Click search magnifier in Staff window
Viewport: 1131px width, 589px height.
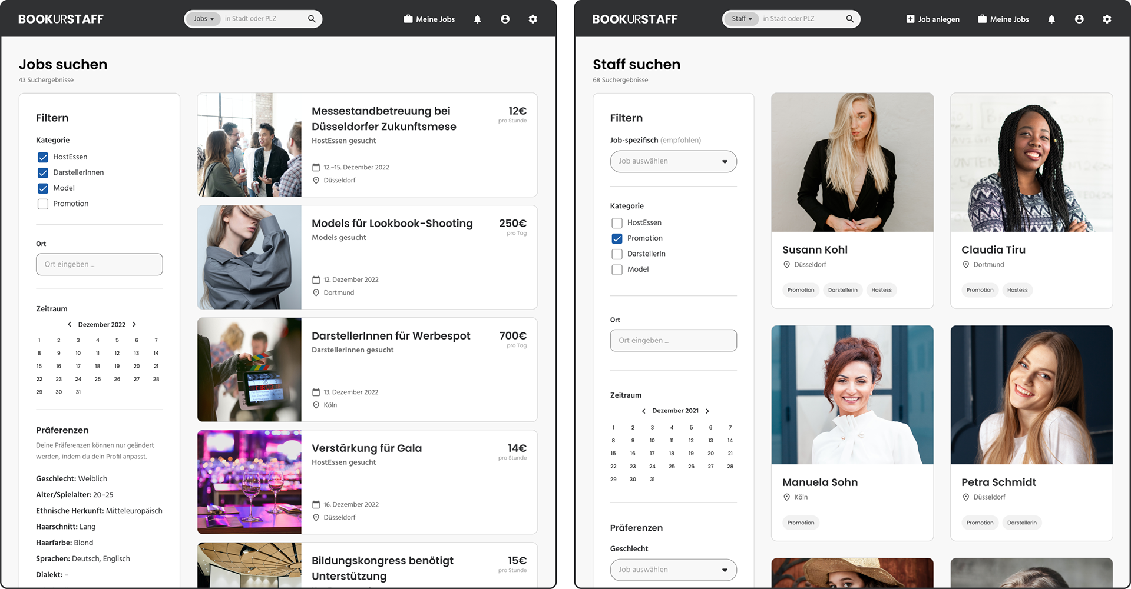point(850,19)
